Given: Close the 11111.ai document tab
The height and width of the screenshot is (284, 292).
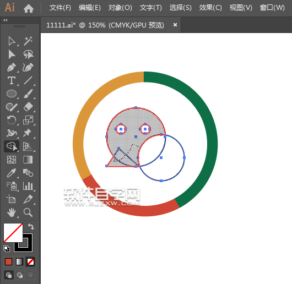Looking at the screenshot, I should [175, 25].
